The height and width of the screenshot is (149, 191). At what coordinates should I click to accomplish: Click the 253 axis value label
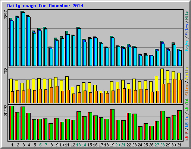click(x=6, y=71)
